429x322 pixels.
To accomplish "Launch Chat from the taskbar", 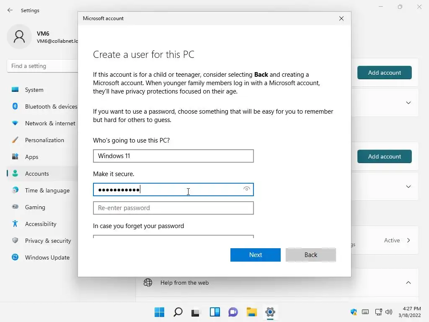I will tap(233, 312).
